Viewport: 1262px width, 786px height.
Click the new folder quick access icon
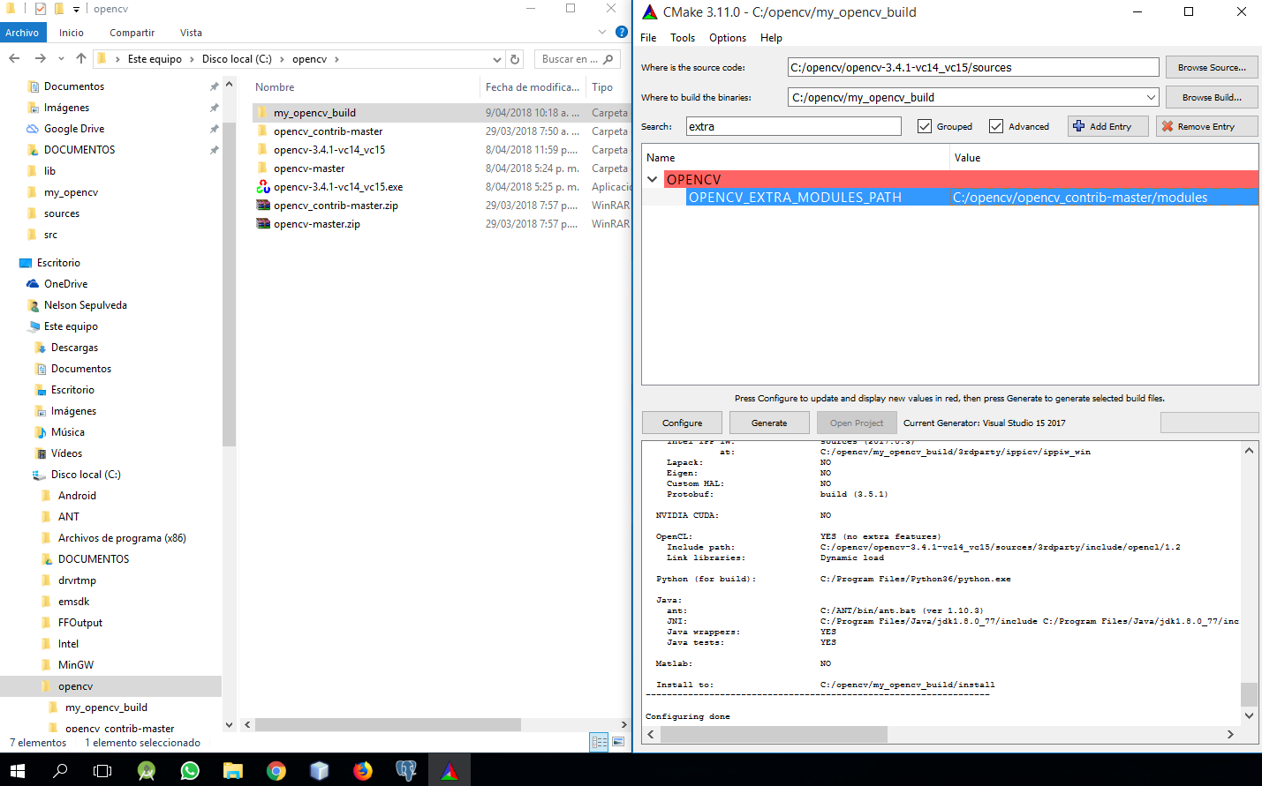pyautogui.click(x=59, y=9)
